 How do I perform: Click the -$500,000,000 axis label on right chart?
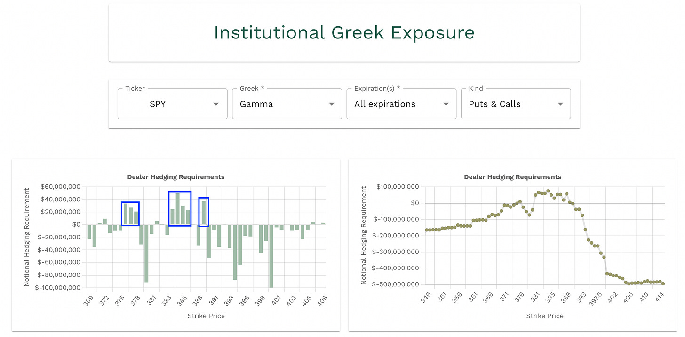coord(395,284)
